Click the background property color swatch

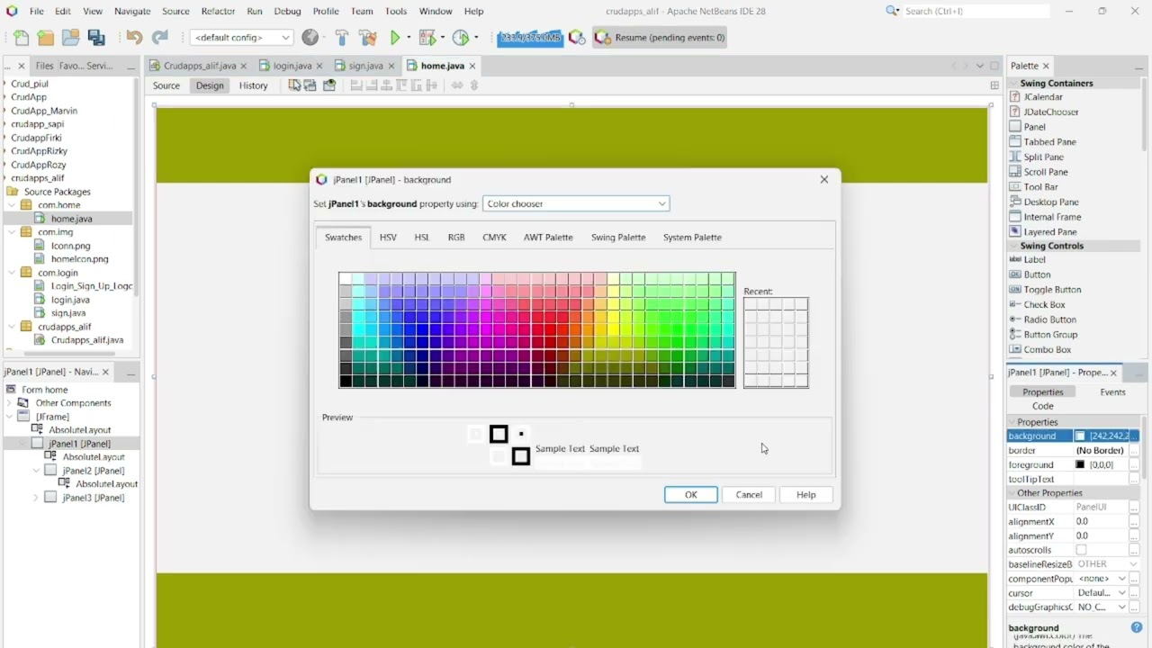point(1080,436)
